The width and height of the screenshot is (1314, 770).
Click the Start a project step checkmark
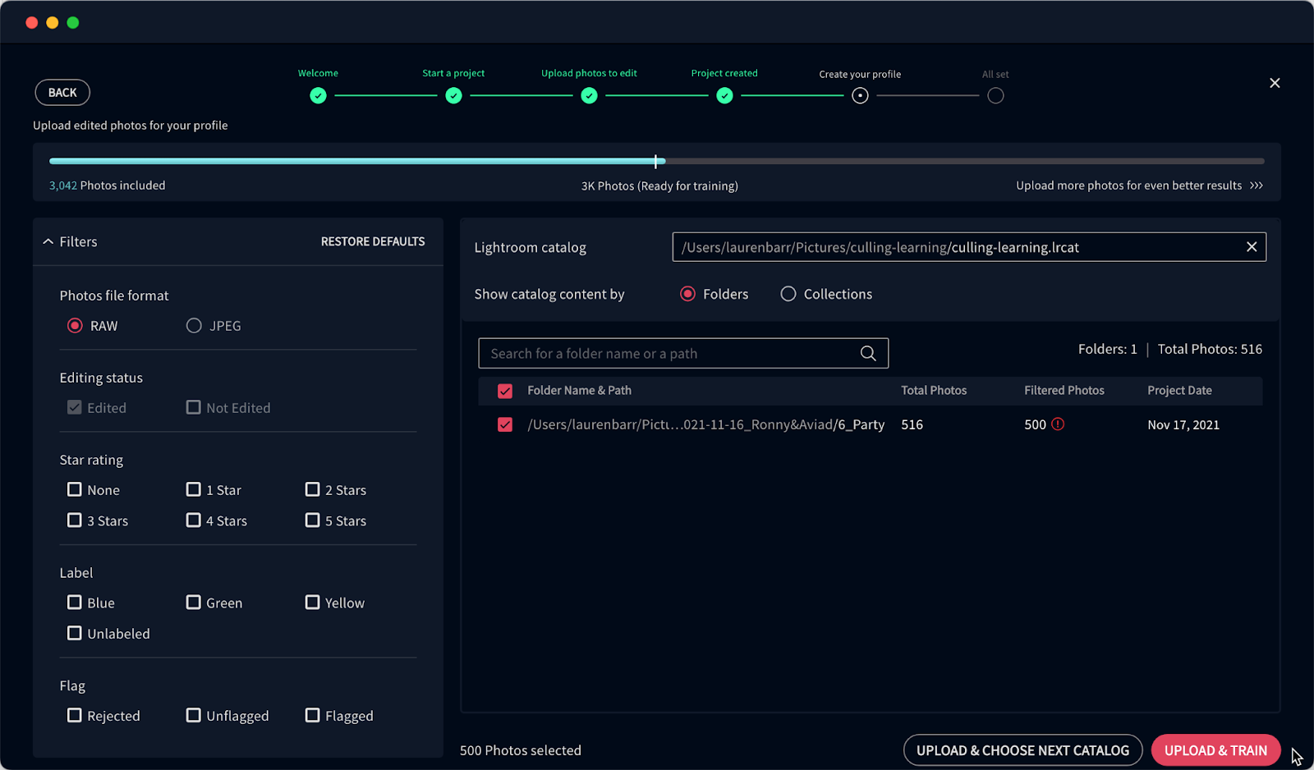pos(453,96)
